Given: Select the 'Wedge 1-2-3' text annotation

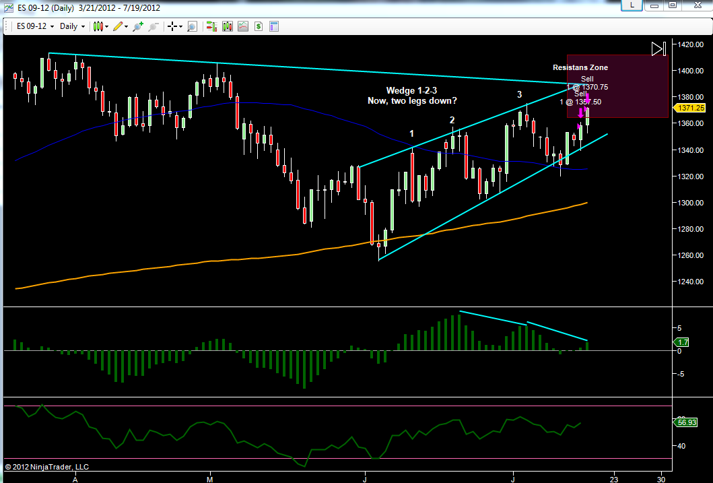Looking at the screenshot, I should tap(411, 90).
